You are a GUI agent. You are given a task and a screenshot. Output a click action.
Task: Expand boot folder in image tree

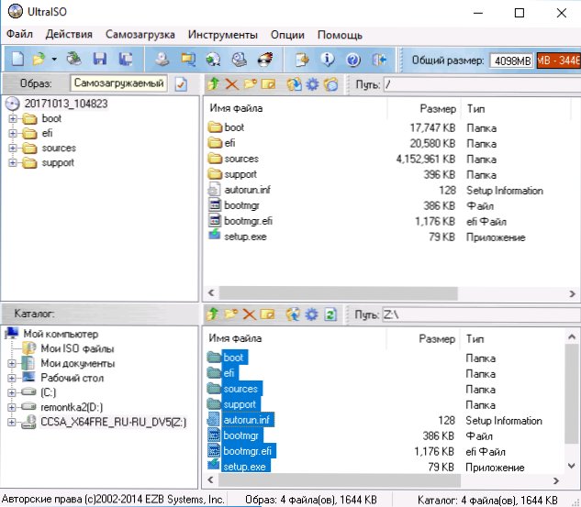[x=13, y=118]
